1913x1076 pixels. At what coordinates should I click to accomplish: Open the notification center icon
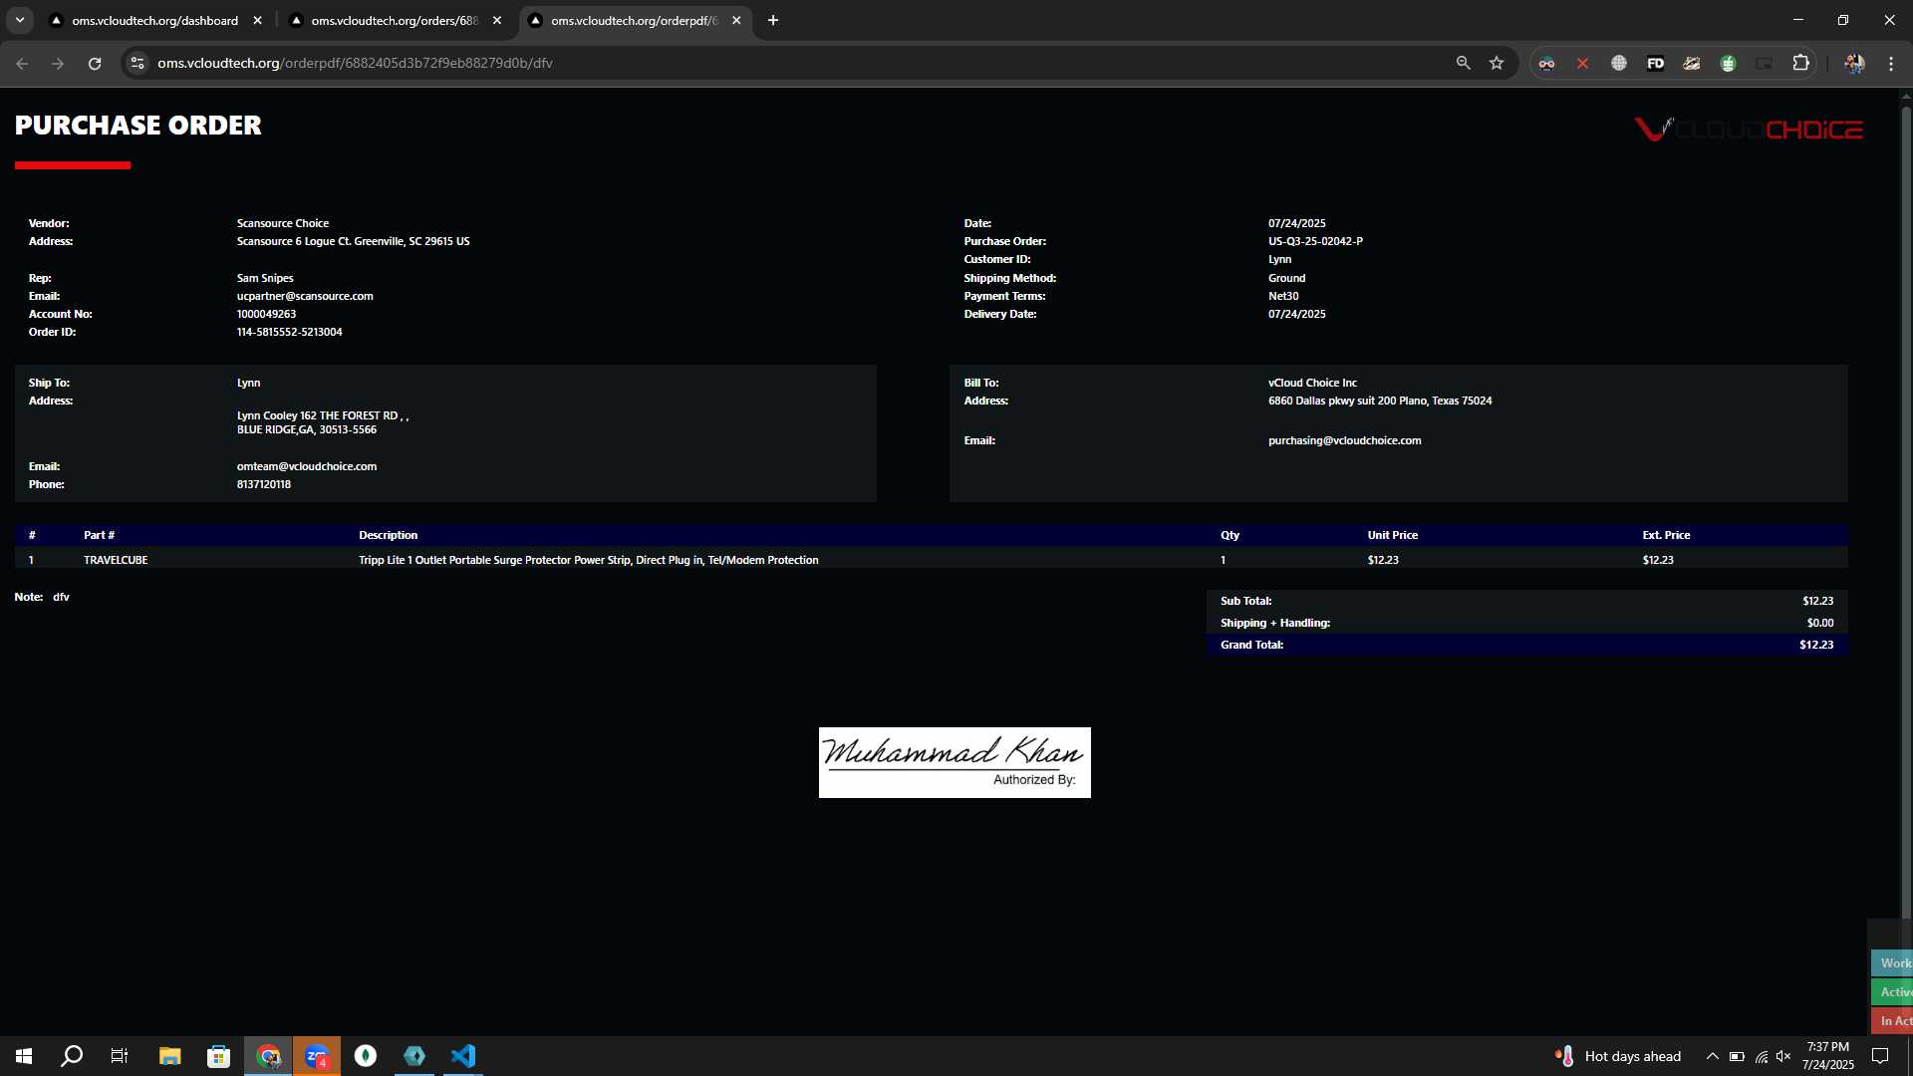coord(1880,1056)
